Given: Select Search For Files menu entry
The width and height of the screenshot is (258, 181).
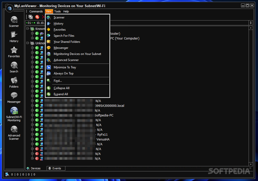Looking at the screenshot, I should point(77,36).
